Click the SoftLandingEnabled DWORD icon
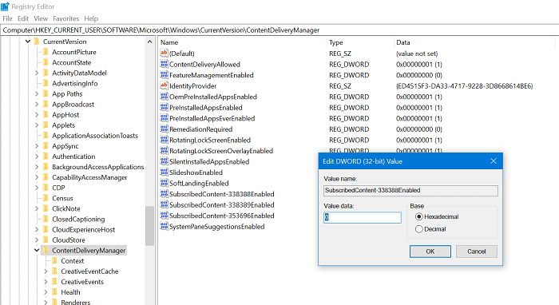The height and width of the screenshot is (305, 559). coord(164,183)
